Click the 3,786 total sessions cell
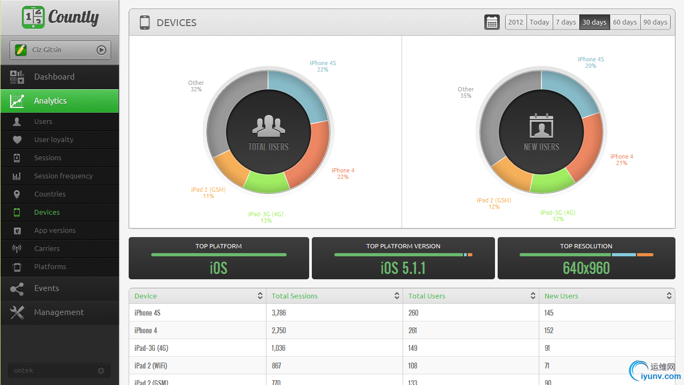The width and height of the screenshot is (684, 385). click(x=279, y=313)
